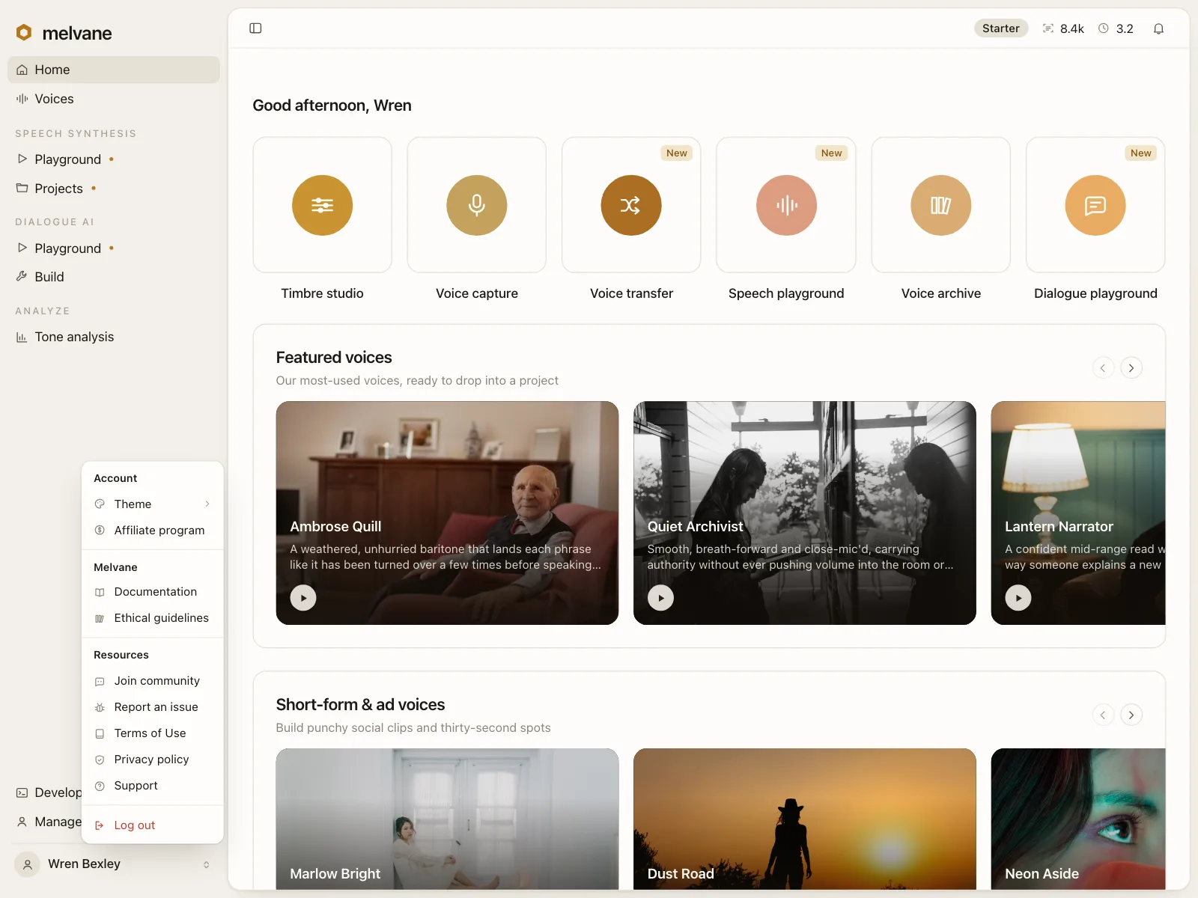View the 3.2 clock usage indicator
Image resolution: width=1198 pixels, height=898 pixels.
coord(1116,28)
